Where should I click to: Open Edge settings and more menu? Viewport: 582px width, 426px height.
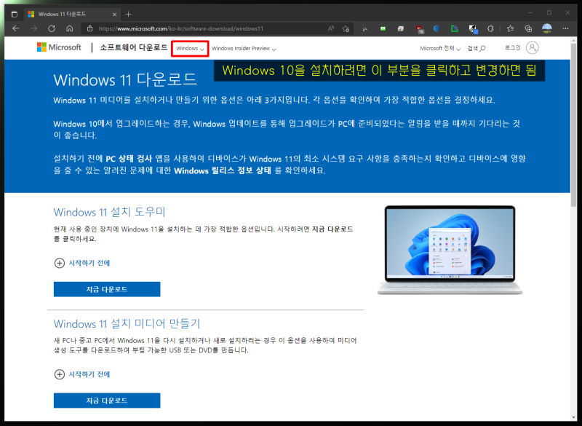click(x=565, y=28)
